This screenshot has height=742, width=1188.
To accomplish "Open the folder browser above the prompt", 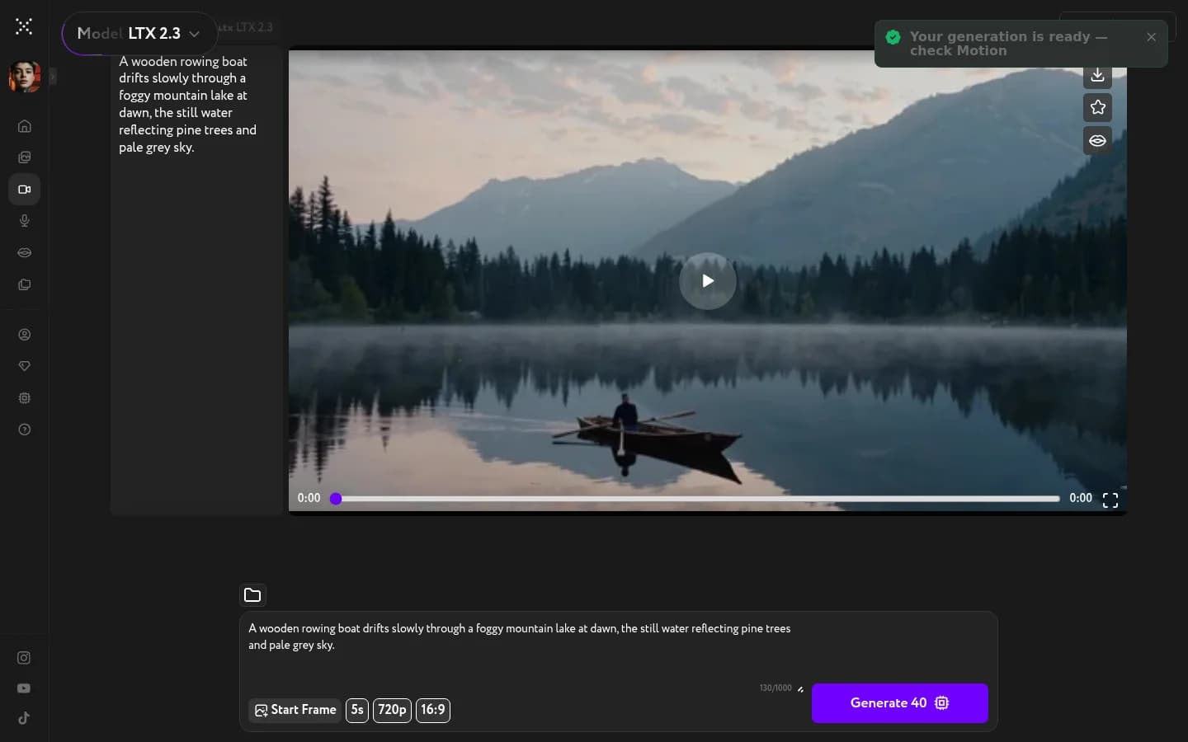I will (252, 595).
